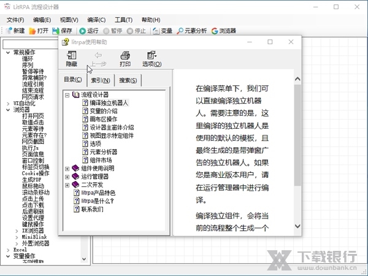Click the 新建 (New) toolbar icon
This screenshot has height=276, width=368.
pyautogui.click(x=9, y=31)
